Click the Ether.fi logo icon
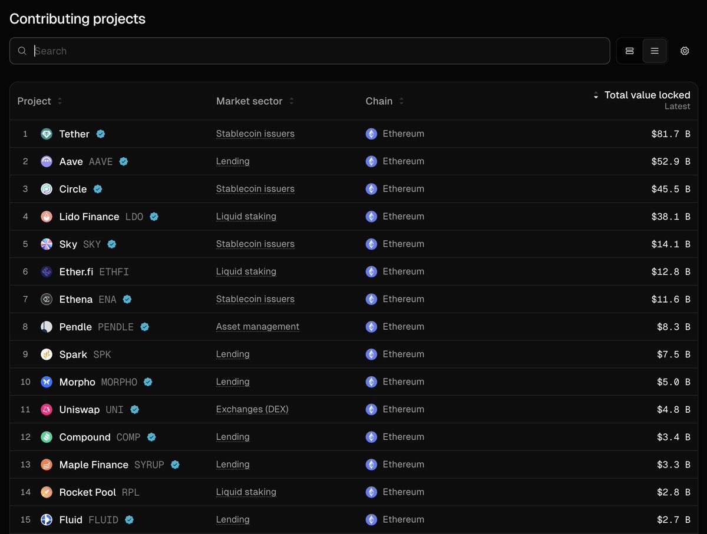707x534 pixels. (47, 271)
